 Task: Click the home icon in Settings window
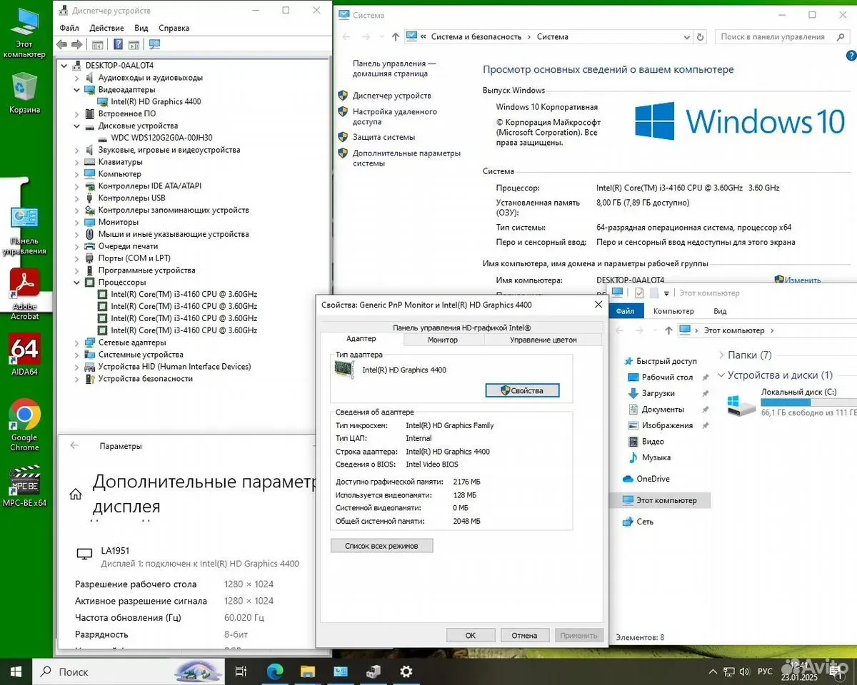point(75,494)
